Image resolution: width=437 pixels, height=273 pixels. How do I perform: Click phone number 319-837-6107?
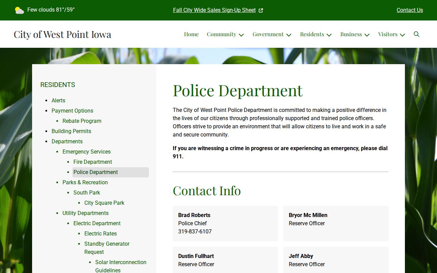point(195,231)
